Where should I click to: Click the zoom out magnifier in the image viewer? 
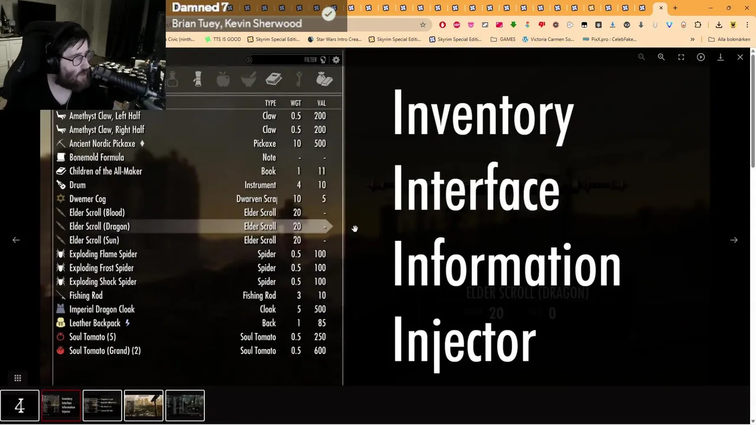(641, 57)
